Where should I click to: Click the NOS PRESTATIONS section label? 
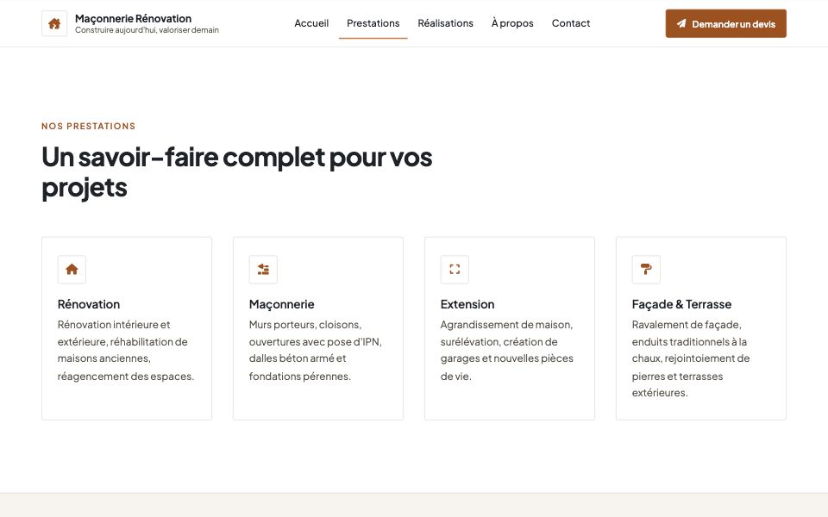click(89, 126)
